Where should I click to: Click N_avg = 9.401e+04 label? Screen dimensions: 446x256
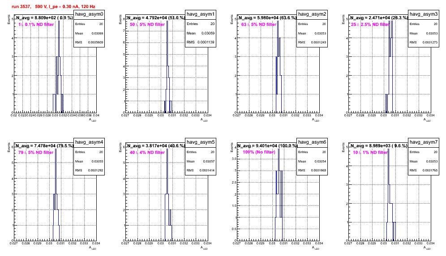(x=267, y=145)
